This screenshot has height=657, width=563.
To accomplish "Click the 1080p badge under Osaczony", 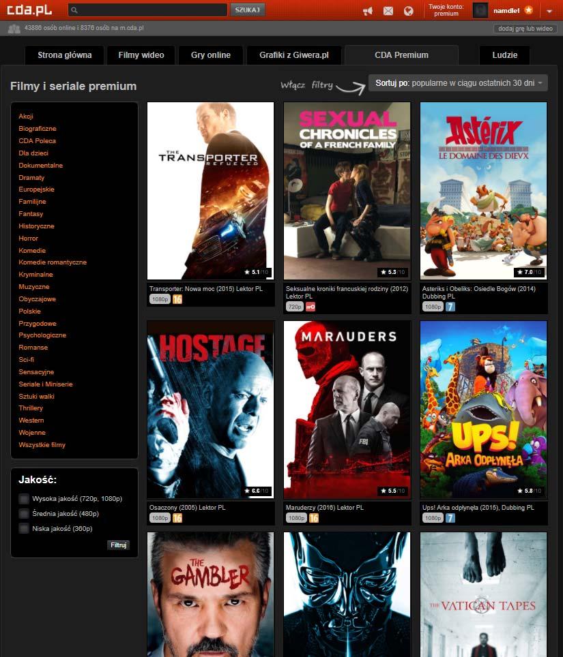I will (160, 518).
